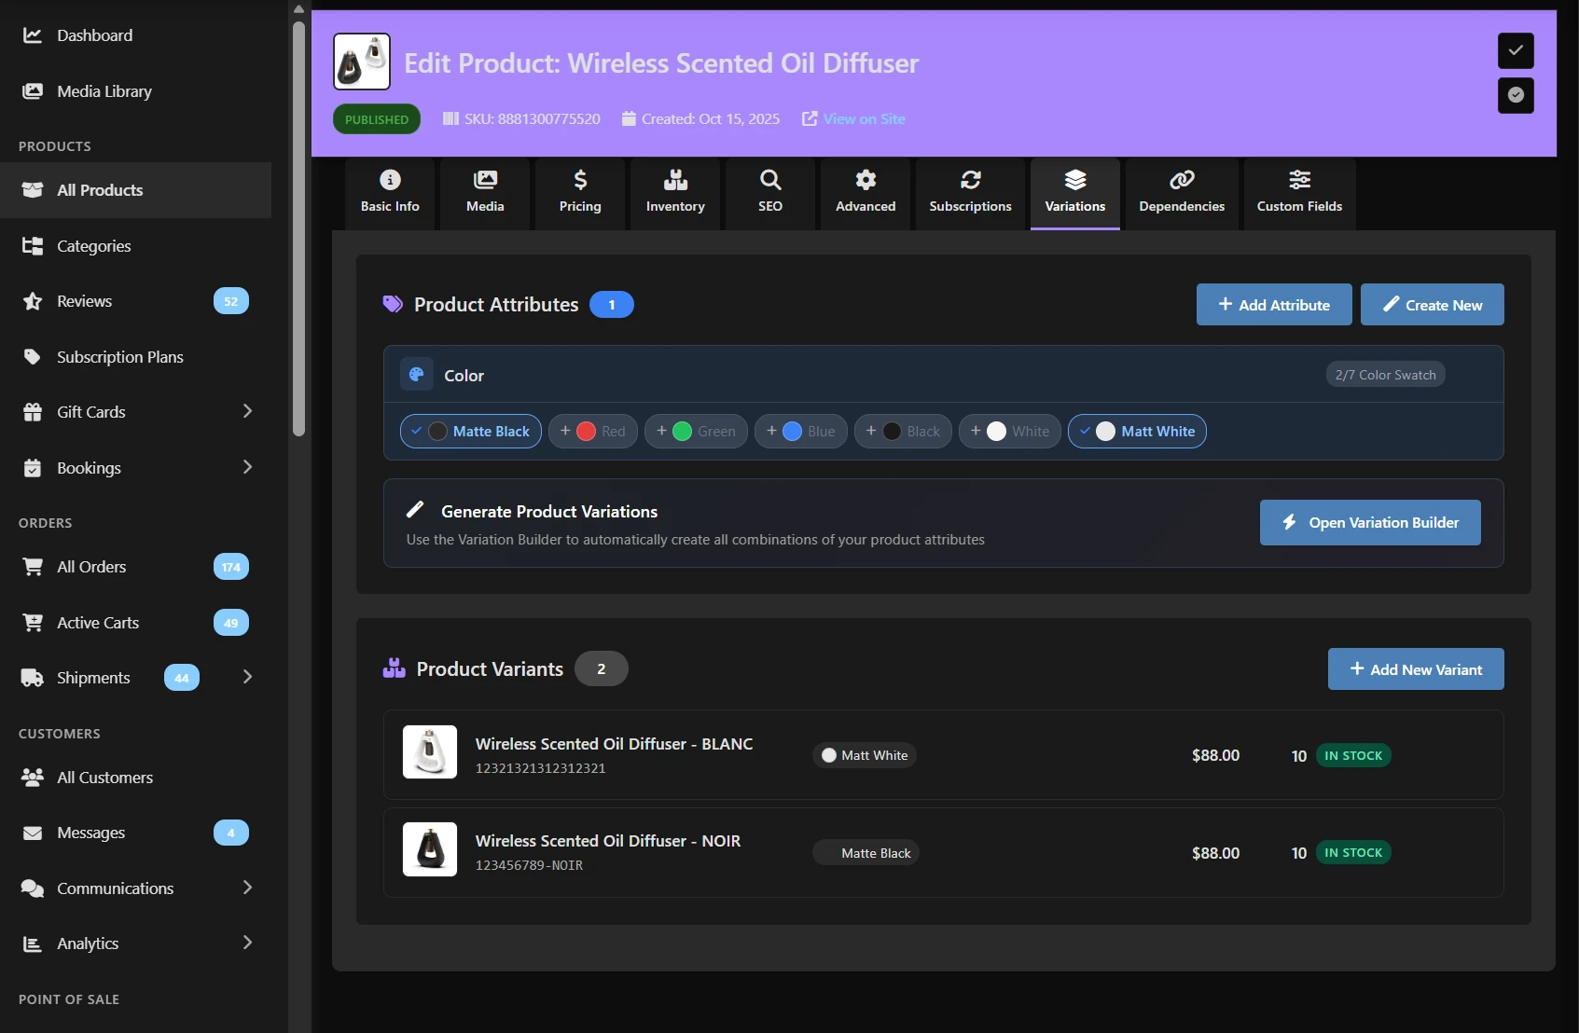Image resolution: width=1579 pixels, height=1033 pixels.
Task: Click Add New Variant button
Action: 1416,669
